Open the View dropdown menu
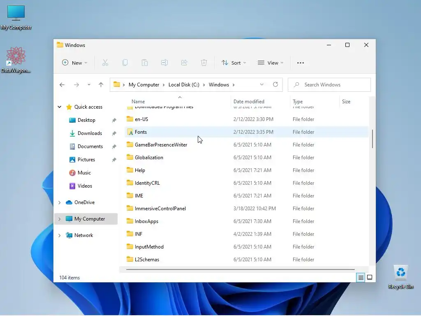Screen dimensions: 421x316 271,63
